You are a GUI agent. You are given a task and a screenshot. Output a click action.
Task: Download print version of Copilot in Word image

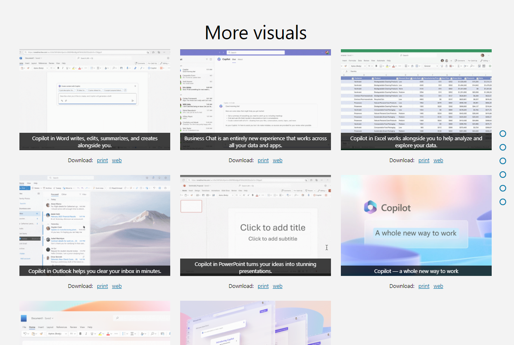pyautogui.click(x=102, y=161)
